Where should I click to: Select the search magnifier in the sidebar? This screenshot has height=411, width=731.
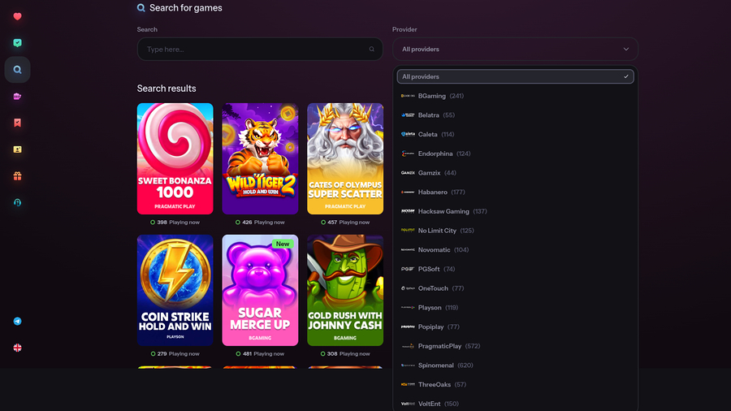17,69
